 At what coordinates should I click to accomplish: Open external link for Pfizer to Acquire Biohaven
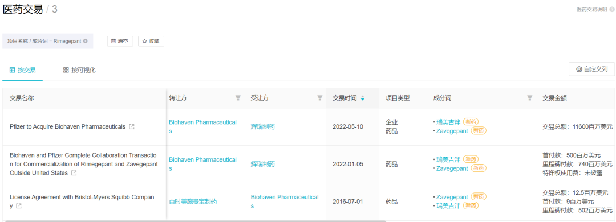[x=132, y=127]
